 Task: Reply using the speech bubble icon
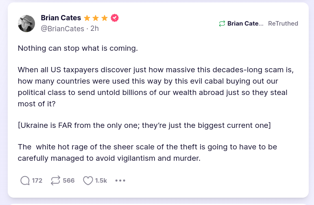point(25,181)
